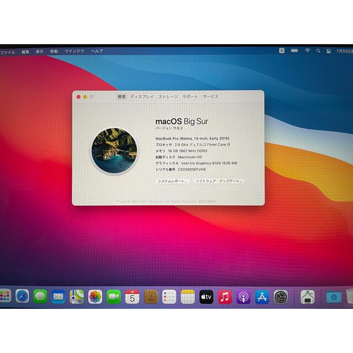Viewport: 353px width, 353px height.
Task: Click the 2.9 GHz Intel Core i5 processor text
Action: (202, 145)
